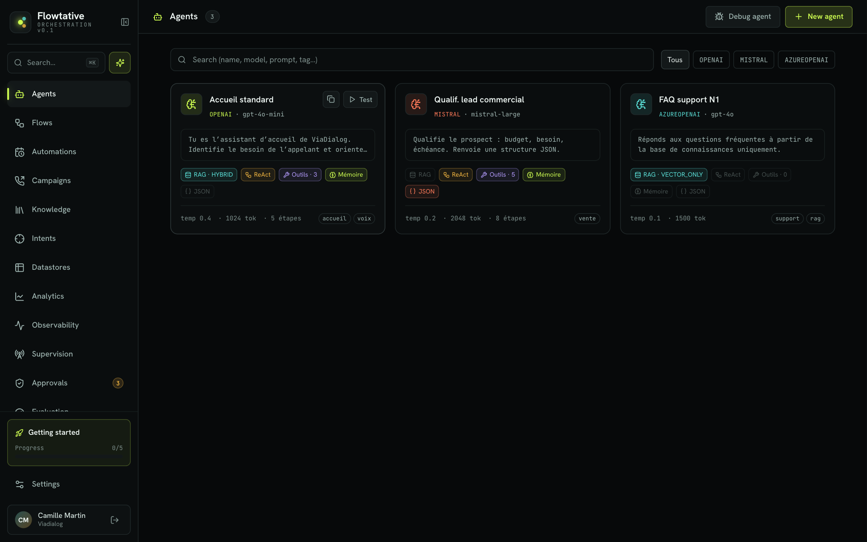Click the vente tag
867x542 pixels.
pos(587,218)
